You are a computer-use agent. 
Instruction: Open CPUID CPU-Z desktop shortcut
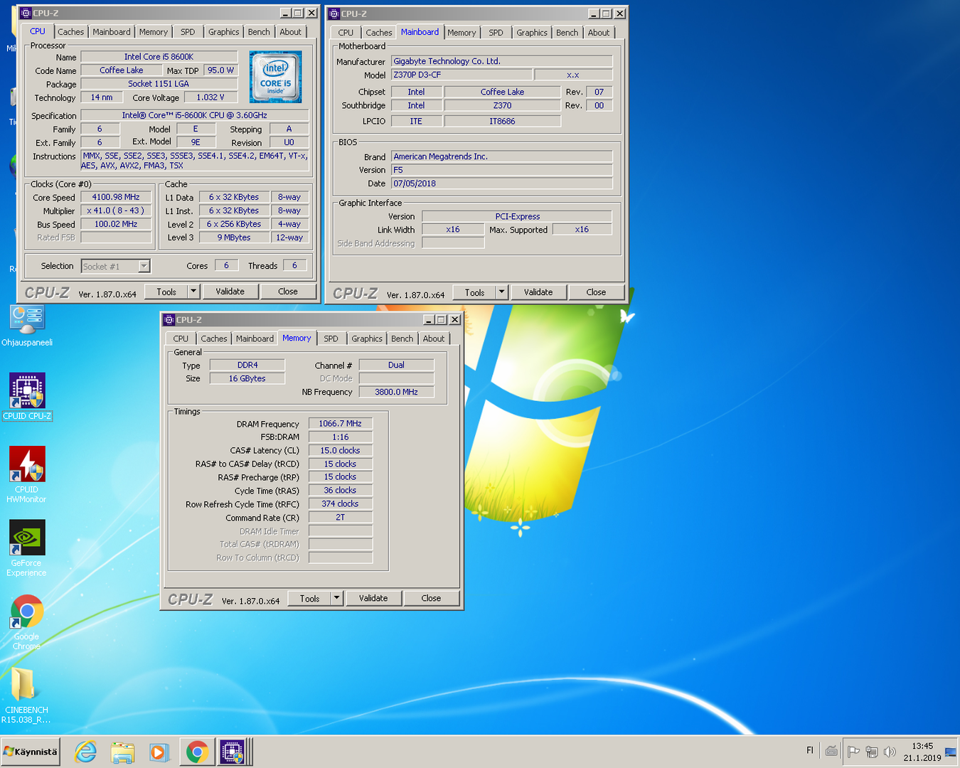click(27, 397)
